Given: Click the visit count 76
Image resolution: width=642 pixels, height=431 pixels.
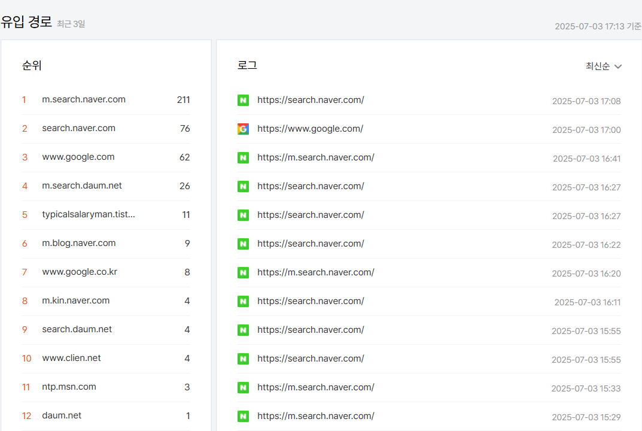Looking at the screenshot, I should click(x=185, y=129).
